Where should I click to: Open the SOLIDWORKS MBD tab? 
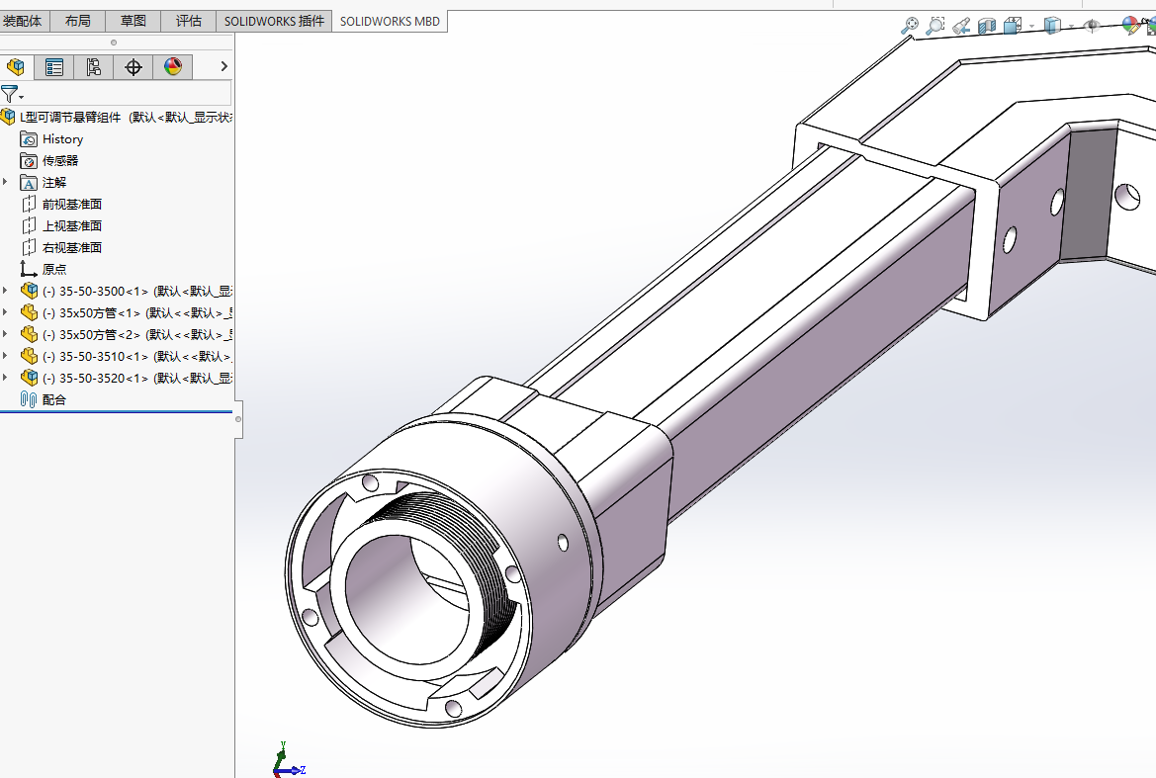coord(390,22)
